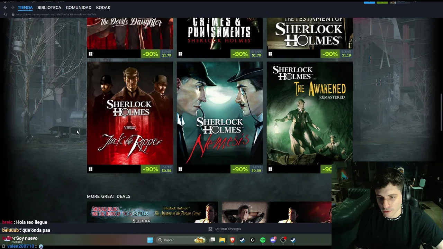Screen dimensions: 443x249
Task: Click chat message 'Hola teo llegue'
Action: [x=31, y=222]
